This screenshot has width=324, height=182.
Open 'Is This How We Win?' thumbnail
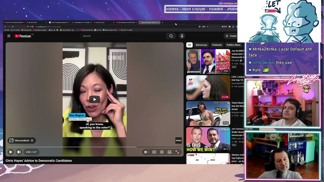click(208, 140)
